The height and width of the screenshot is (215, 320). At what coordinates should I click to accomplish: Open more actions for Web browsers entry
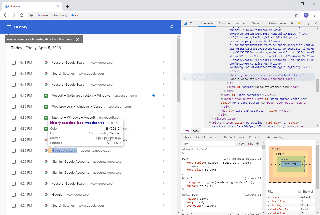163,107
